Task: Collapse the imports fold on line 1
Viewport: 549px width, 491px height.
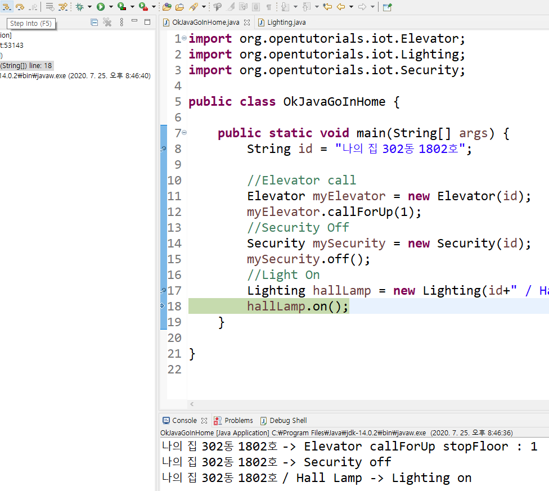Action: [184, 38]
